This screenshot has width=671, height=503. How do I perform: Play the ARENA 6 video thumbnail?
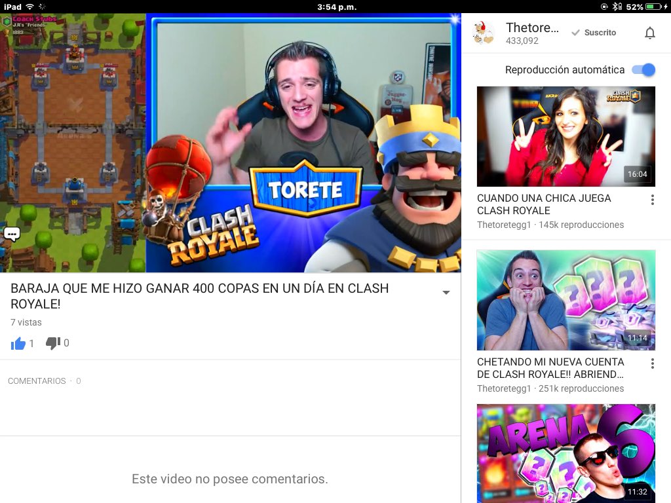566,453
